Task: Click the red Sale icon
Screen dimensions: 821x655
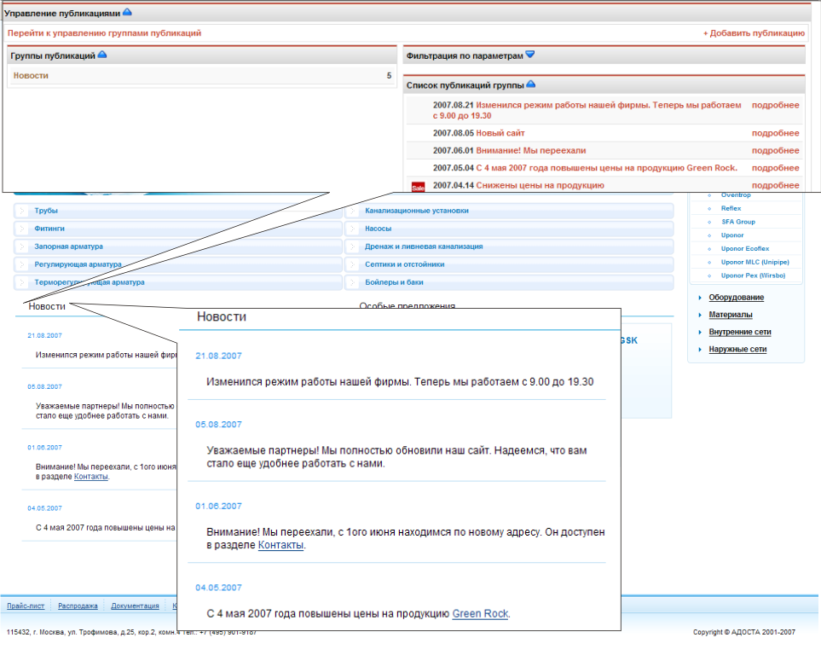Action: click(418, 186)
